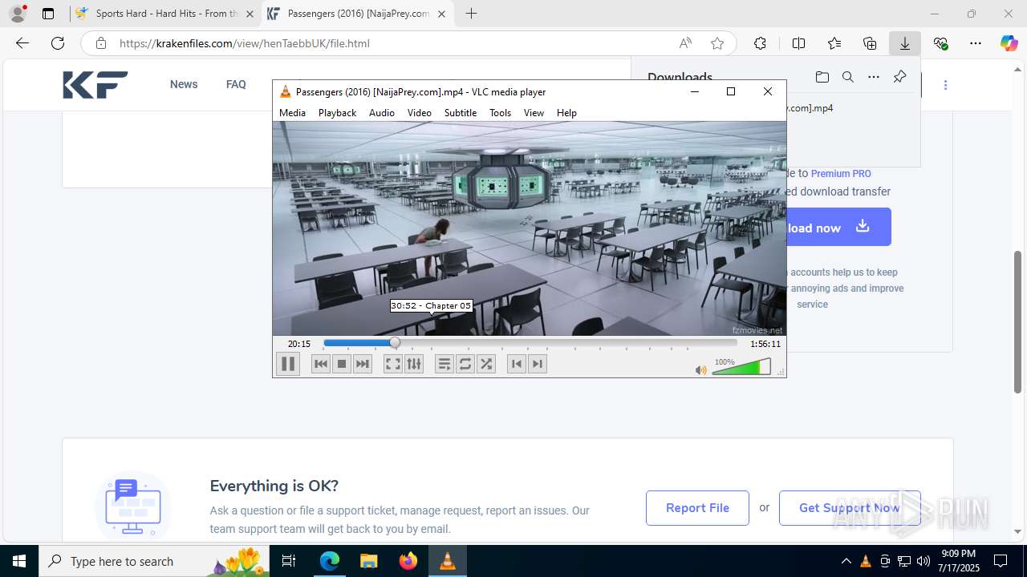Screen dimensions: 1027x577
Task: Open Firefox from taskbar
Action: [x=408, y=561]
